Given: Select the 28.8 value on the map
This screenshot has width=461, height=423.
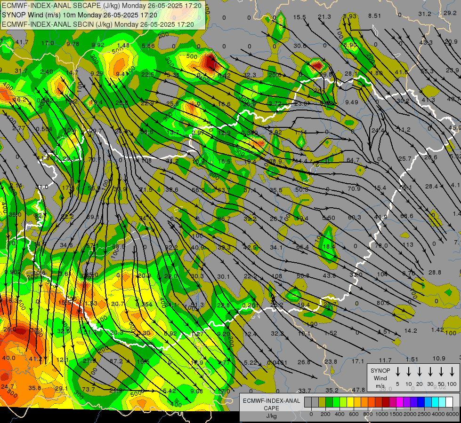Looking at the screenshot, I should (x=435, y=273).
